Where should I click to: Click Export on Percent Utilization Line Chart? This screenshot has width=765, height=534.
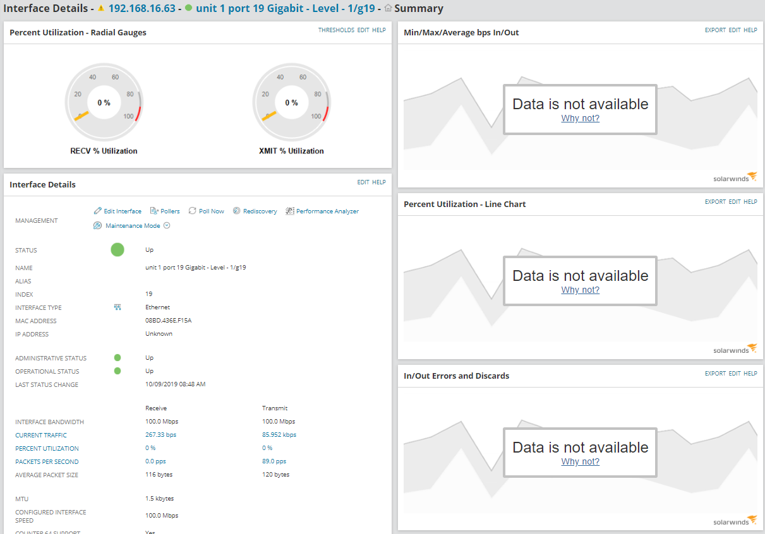coord(715,202)
